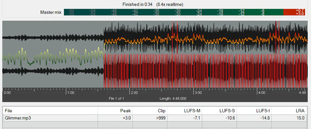
Task: Click the 4:00 mark on the timeline ruler
Action: [x=262, y=93]
